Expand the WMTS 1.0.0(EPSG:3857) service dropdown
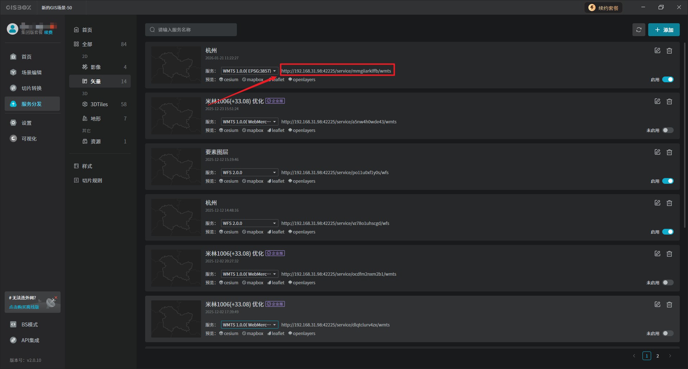 point(249,71)
